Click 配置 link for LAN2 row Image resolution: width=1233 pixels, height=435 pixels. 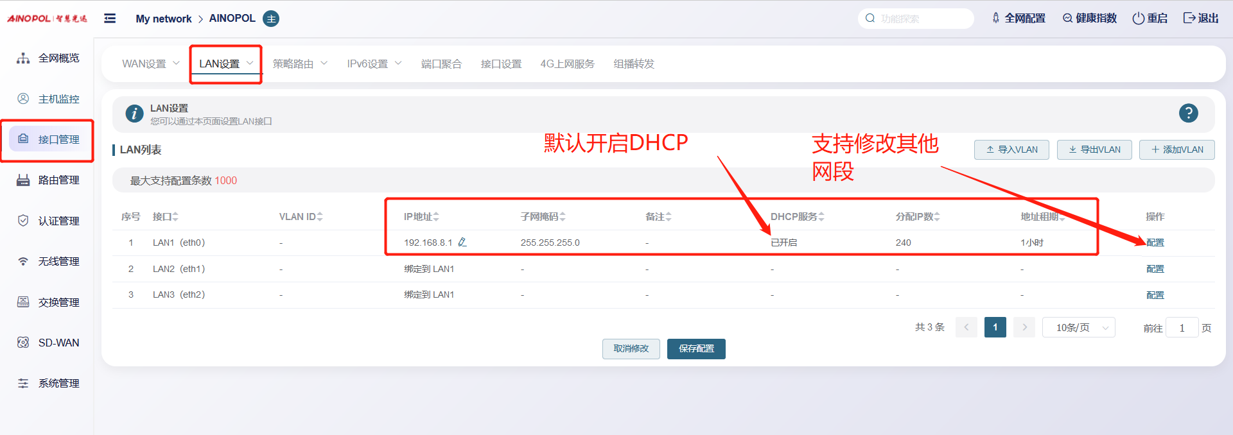click(x=1155, y=269)
